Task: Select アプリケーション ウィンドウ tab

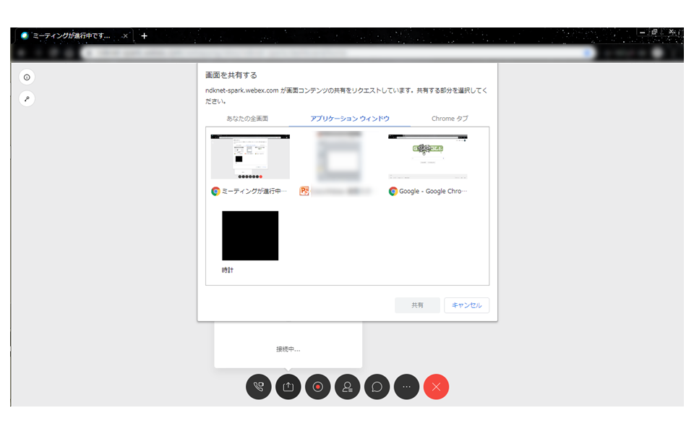Action: point(350,118)
